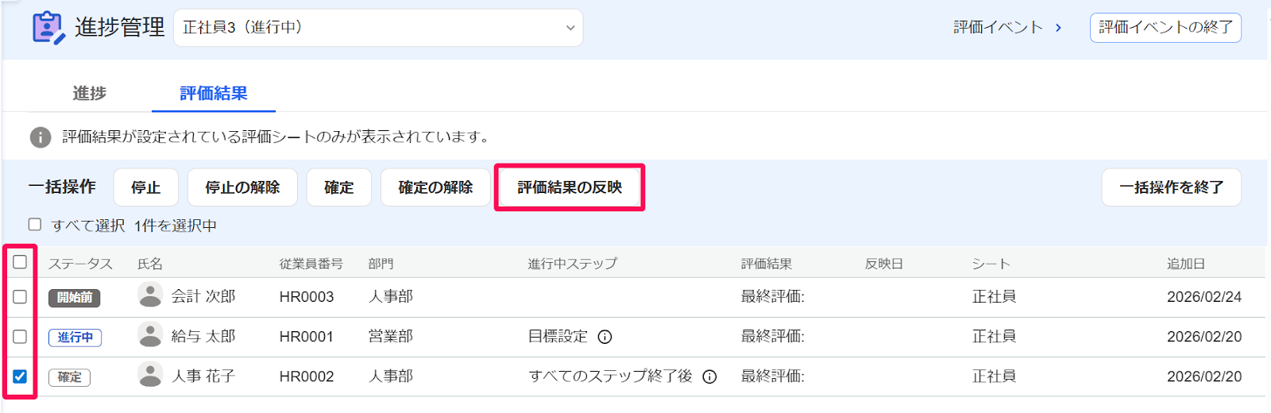1271x413 pixels.
Task: Click the 目標設定 step text
Action: (558, 337)
